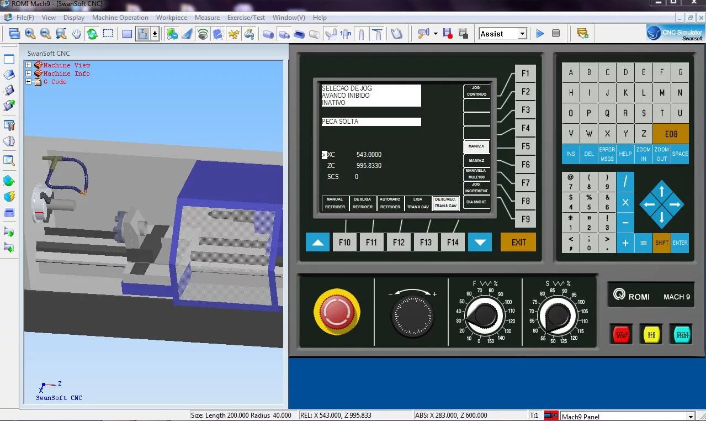Select JOG CONTINUO softkey on screen
706x421 pixels.
[x=476, y=91]
